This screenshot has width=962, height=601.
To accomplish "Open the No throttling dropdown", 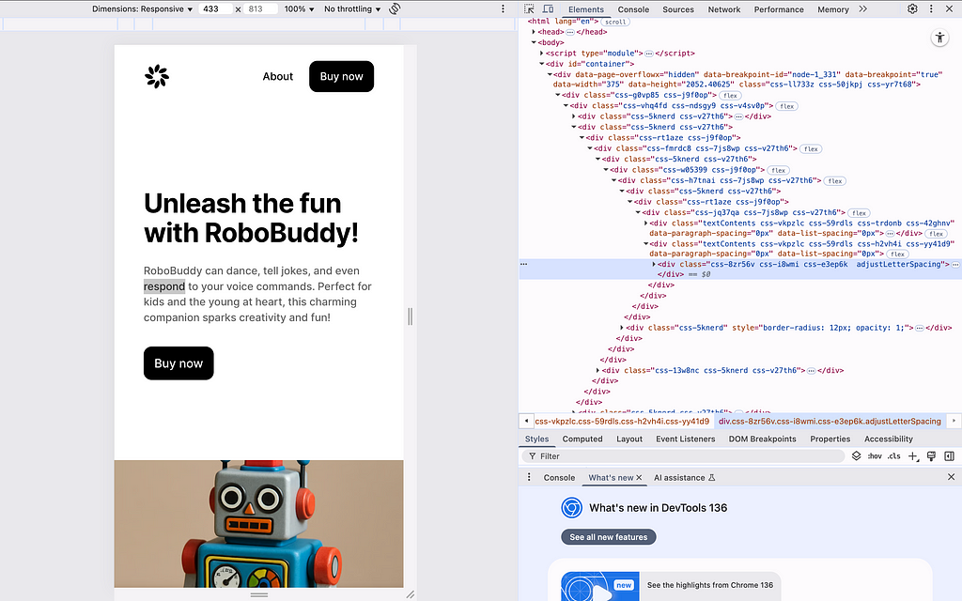I will click(352, 9).
